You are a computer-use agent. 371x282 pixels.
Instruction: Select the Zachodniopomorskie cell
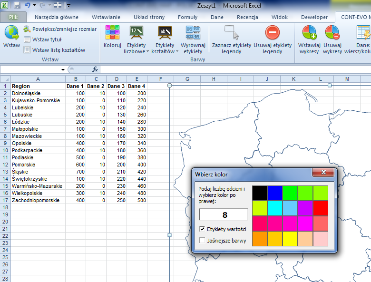pyautogui.click(x=38, y=200)
